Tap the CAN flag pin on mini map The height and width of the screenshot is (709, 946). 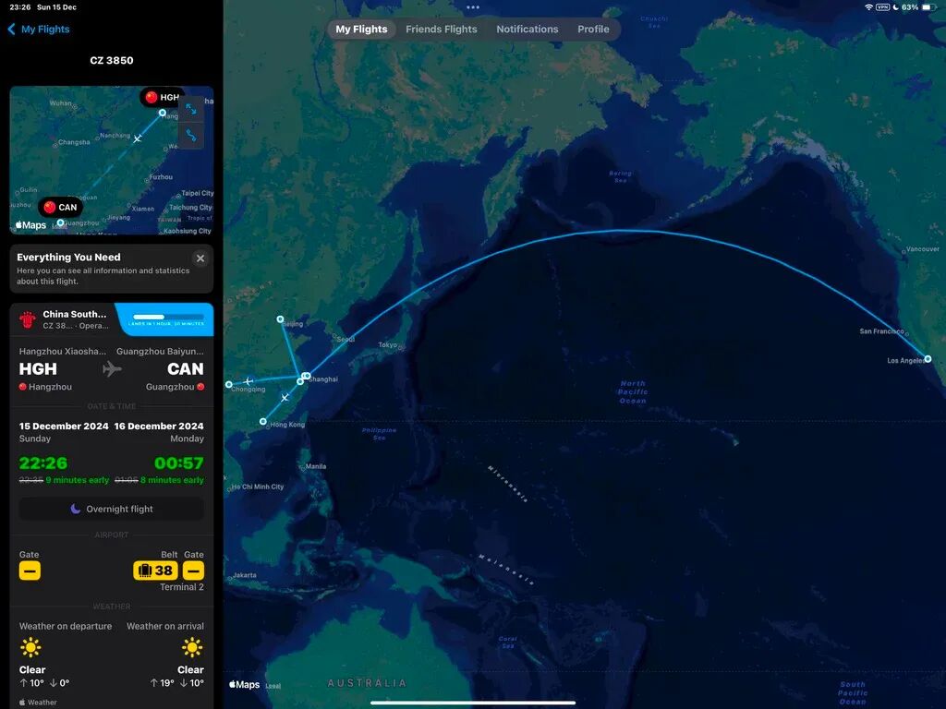[x=60, y=208]
